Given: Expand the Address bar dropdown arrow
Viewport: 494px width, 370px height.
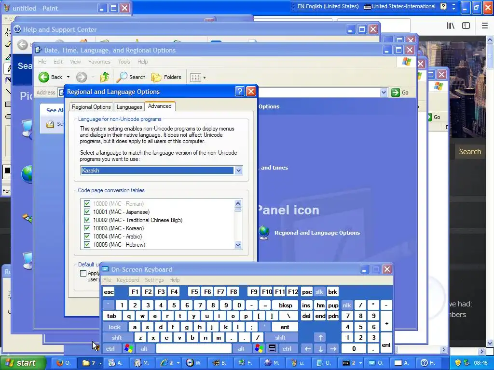Looking at the screenshot, I should tap(384, 92).
